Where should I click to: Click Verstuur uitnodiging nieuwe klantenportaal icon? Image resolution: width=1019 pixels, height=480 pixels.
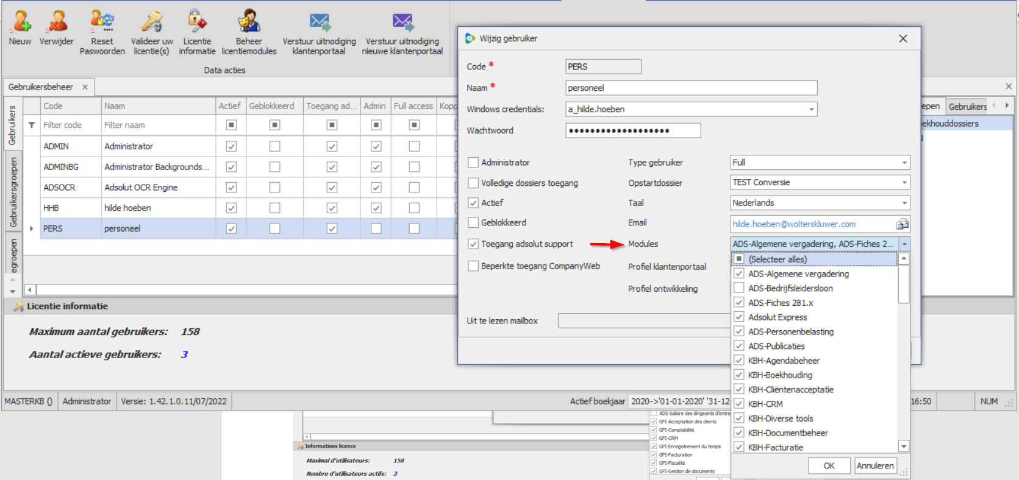(x=402, y=23)
